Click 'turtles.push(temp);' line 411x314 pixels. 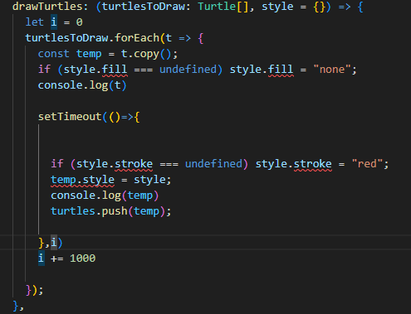click(111, 211)
